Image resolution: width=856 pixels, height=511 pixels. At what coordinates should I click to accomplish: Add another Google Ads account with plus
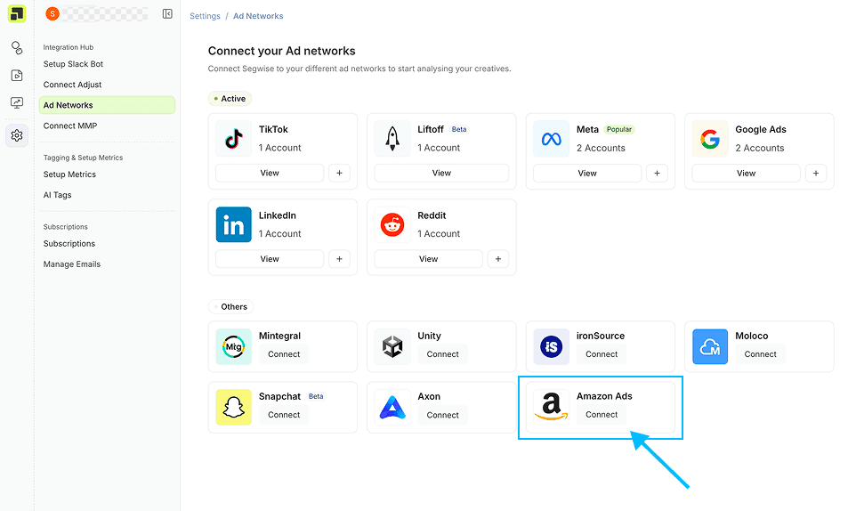816,173
